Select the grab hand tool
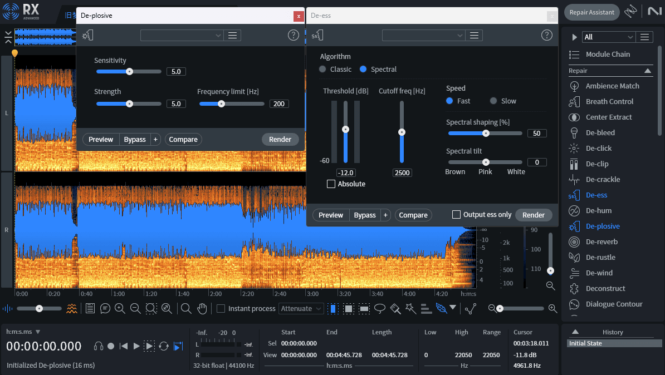665x375 pixels. pos(202,309)
